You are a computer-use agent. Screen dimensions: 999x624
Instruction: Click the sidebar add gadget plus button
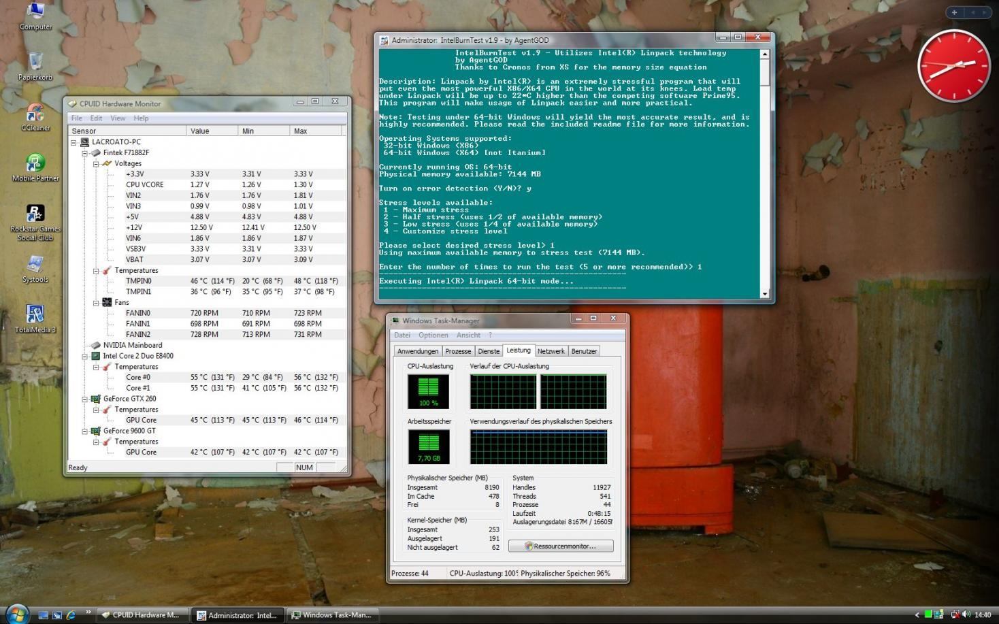[954, 12]
